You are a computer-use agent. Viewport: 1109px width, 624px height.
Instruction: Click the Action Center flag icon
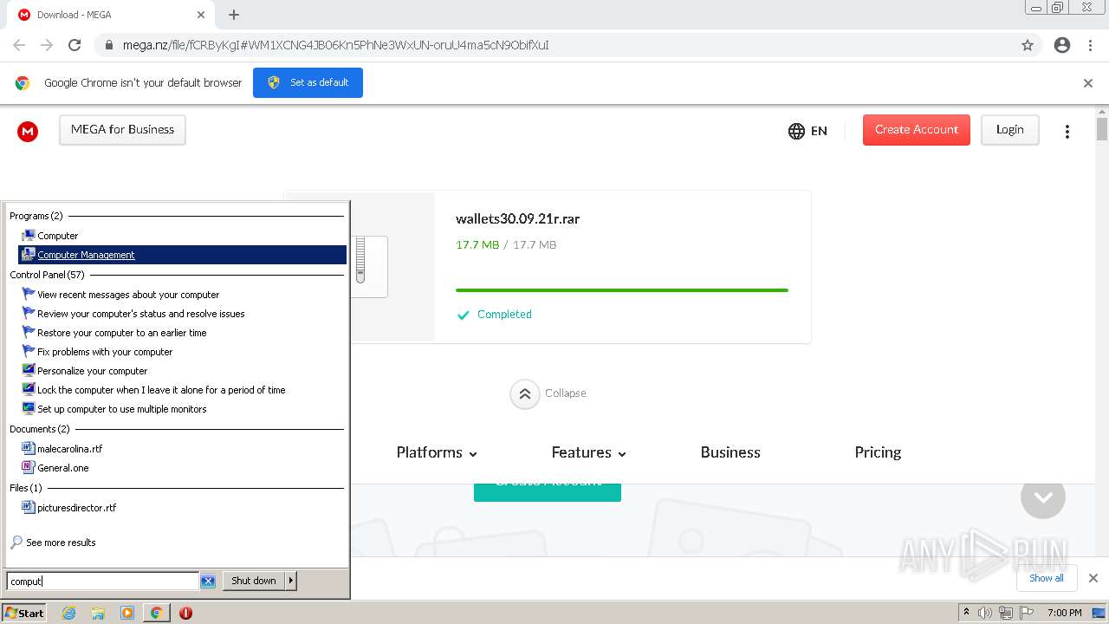(1027, 613)
